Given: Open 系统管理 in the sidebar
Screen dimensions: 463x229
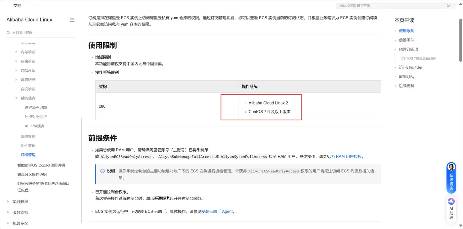Looking at the screenshot, I should click(28, 136).
